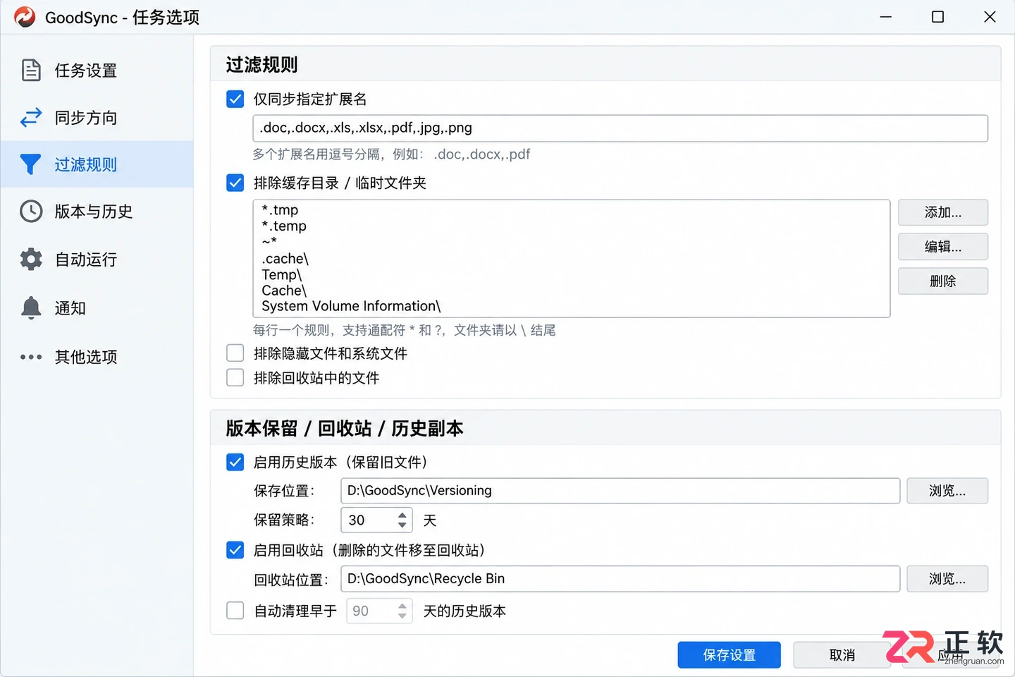Click the 回收站位置 path field
The image size is (1015, 677).
pyautogui.click(x=620, y=579)
